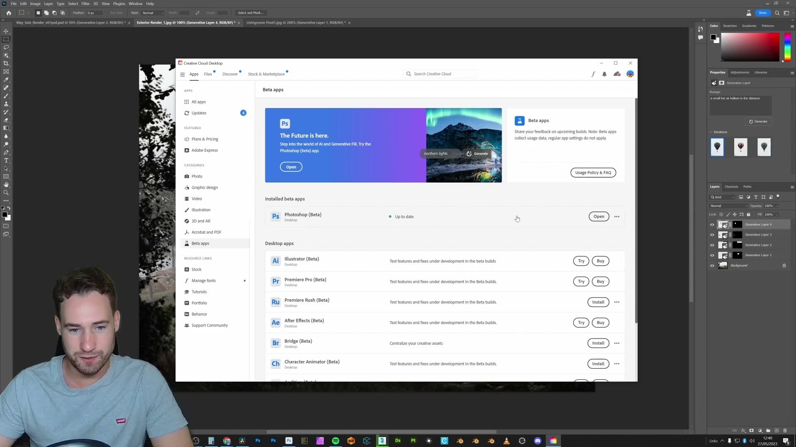
Task: Select the Lasso tool
Action: [x=6, y=47]
